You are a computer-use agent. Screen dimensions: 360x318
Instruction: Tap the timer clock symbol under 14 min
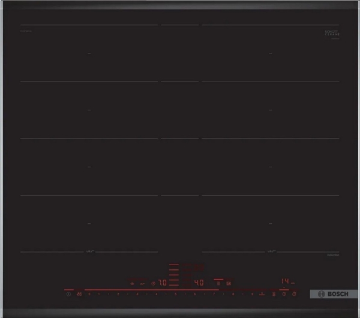[x=284, y=294]
